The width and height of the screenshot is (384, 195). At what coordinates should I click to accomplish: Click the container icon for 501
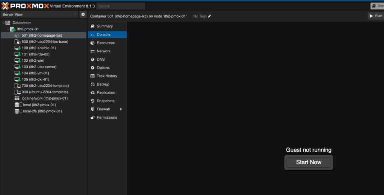tap(17, 36)
